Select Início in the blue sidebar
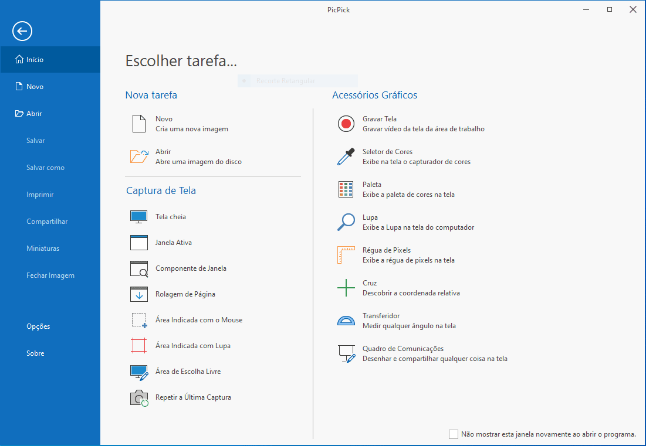Viewport: 646px width, 446px height. pos(50,60)
